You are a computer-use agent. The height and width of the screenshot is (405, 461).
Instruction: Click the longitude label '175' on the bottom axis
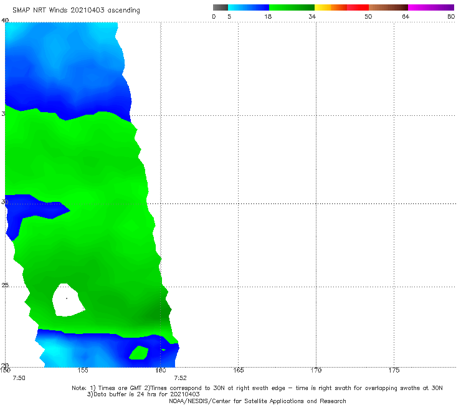coord(394,370)
